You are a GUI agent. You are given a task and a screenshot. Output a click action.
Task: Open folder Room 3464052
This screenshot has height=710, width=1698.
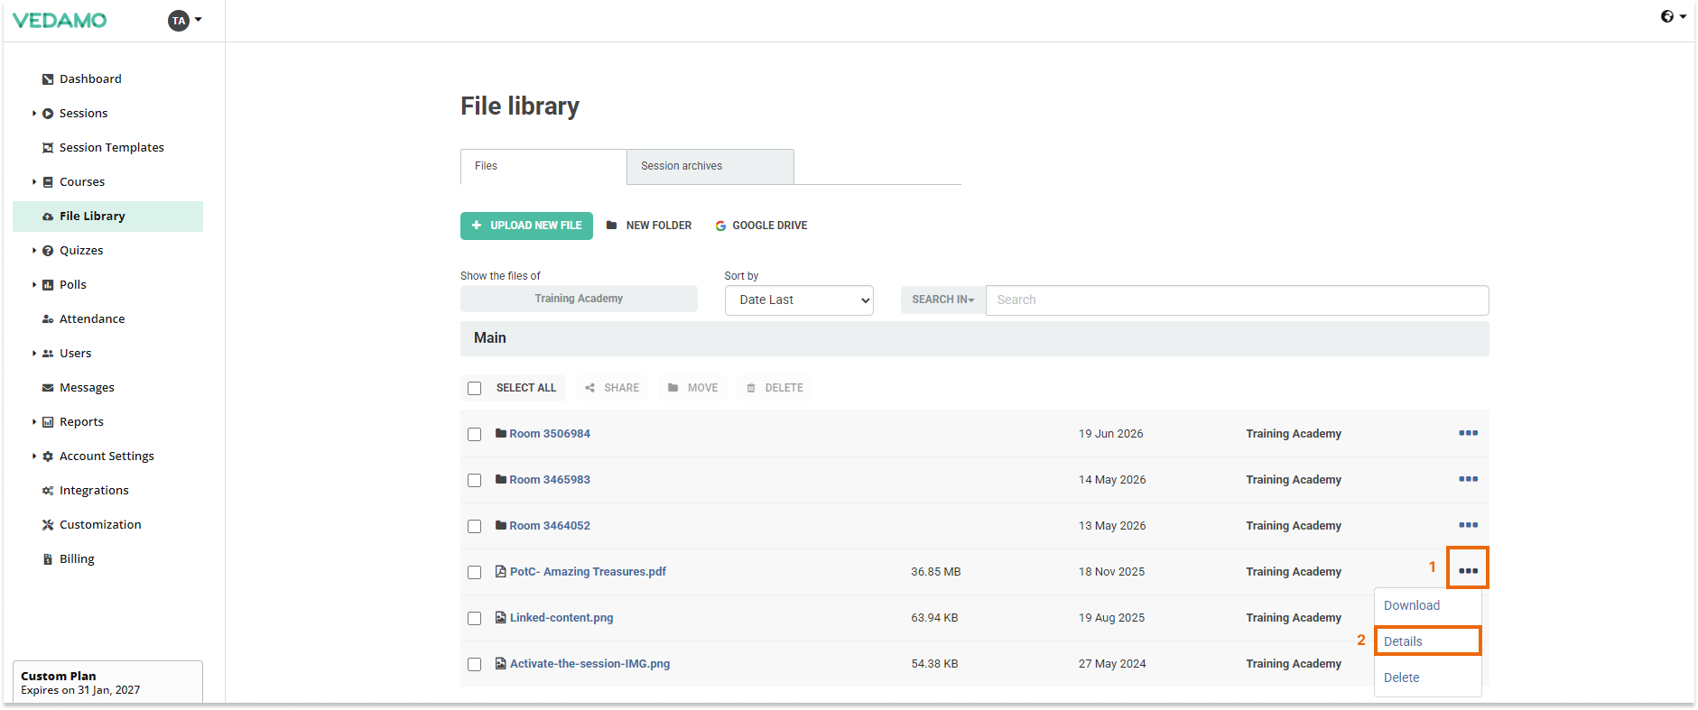(549, 526)
